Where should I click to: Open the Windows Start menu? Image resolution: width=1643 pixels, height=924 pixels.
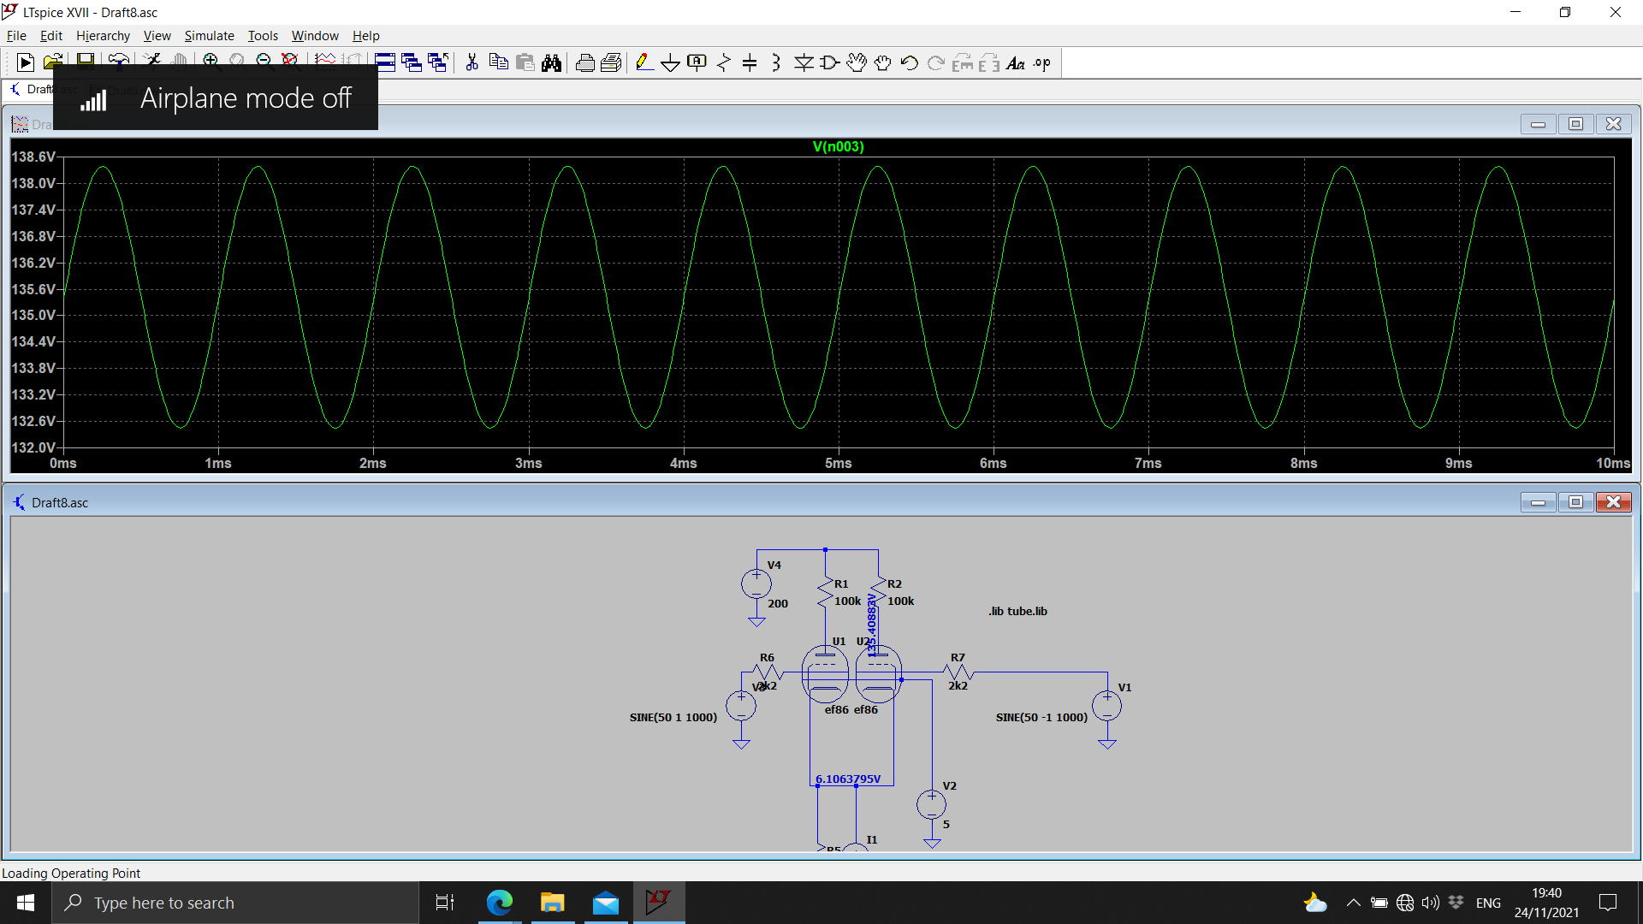26,903
